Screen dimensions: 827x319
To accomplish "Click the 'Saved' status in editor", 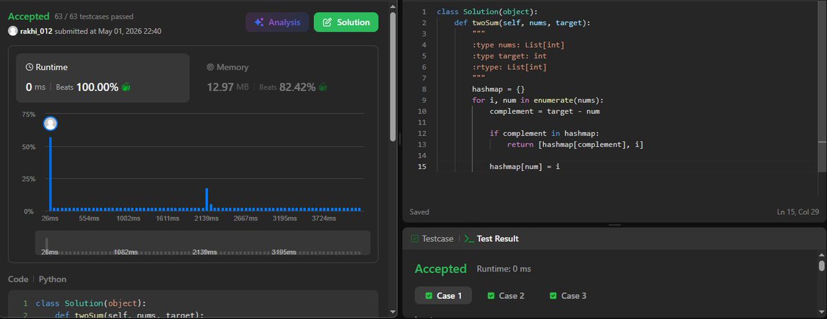I will pyautogui.click(x=419, y=212).
